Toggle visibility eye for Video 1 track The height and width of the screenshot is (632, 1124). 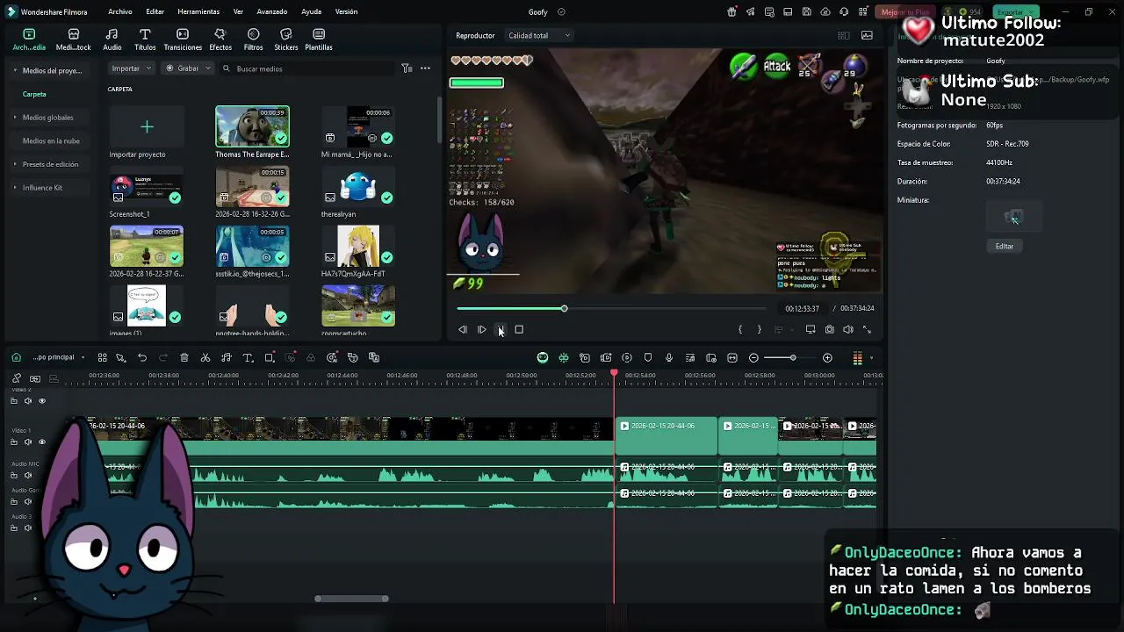point(41,442)
